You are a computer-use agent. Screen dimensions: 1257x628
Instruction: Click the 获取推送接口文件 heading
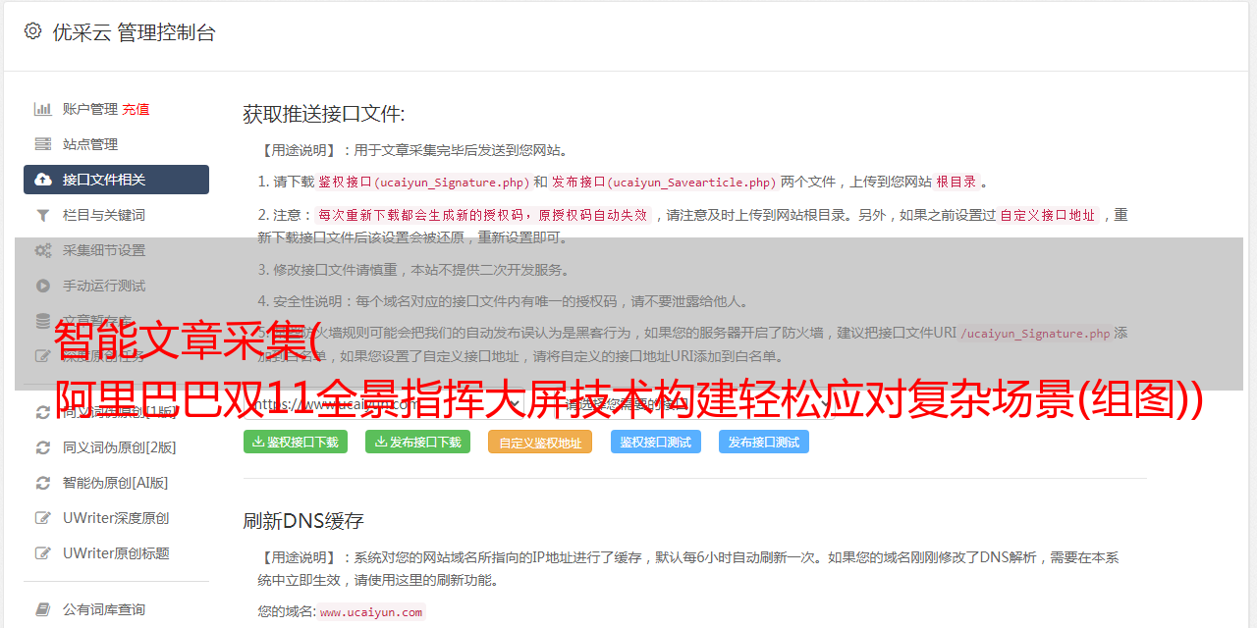pyautogui.click(x=324, y=114)
